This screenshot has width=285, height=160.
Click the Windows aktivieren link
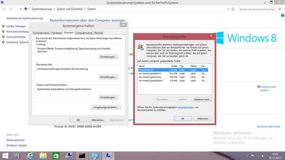point(269,127)
